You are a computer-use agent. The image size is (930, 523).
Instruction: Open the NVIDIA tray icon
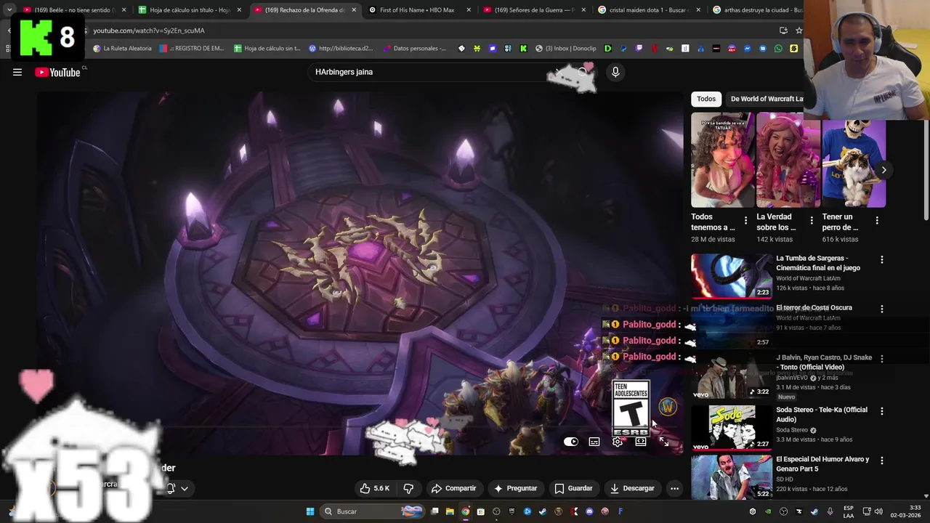click(768, 511)
